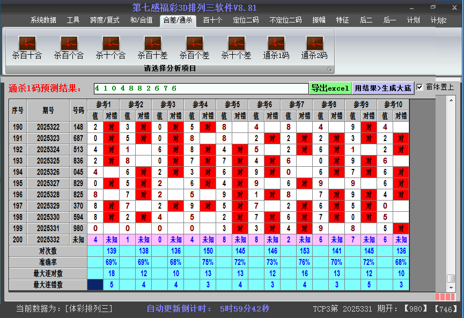This screenshot has height=318, width=464.
Task: Launch the 杀十个合 analysis
Action: pyautogui.click(x=111, y=47)
